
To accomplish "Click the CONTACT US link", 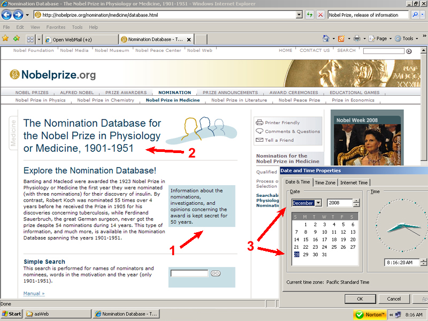I will tap(315, 50).
